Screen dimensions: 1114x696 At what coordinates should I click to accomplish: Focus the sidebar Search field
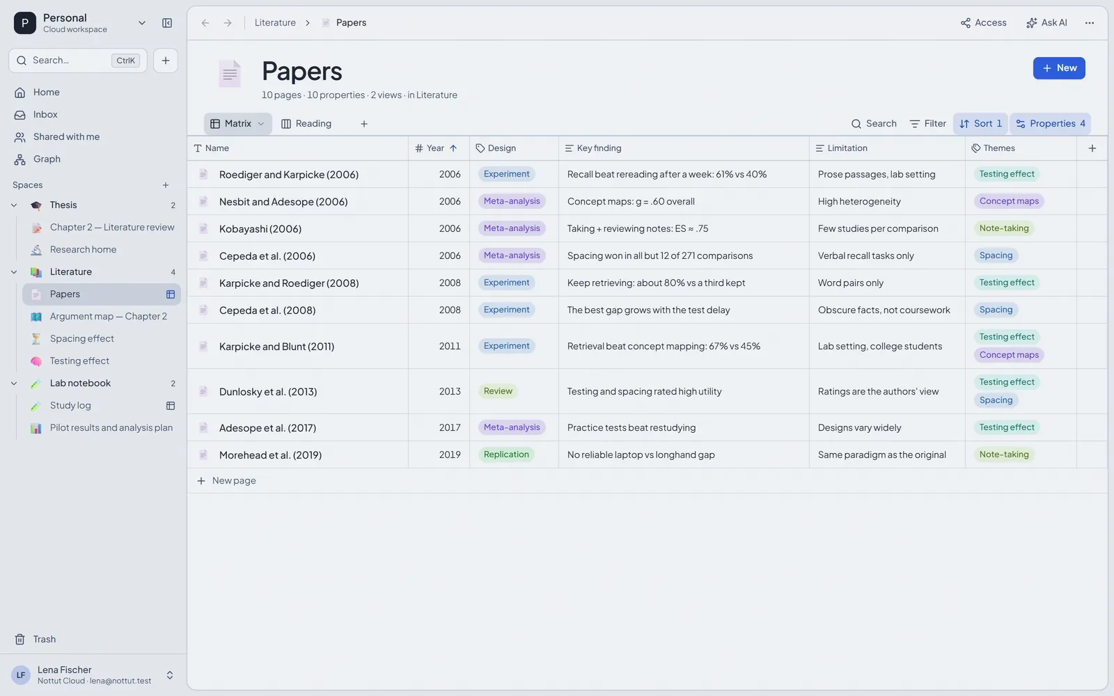(78, 61)
